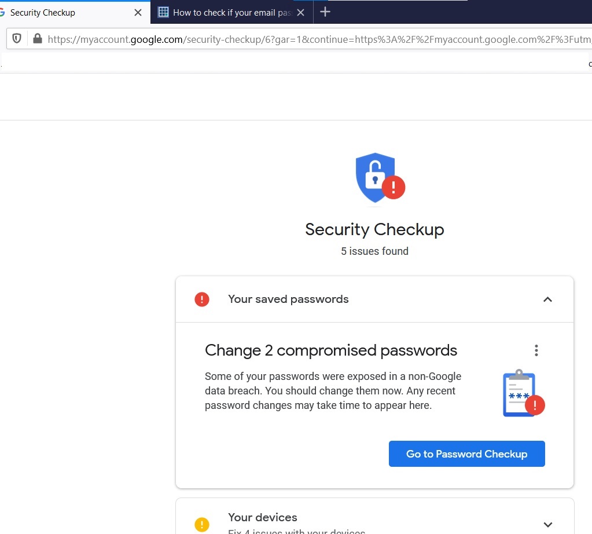The height and width of the screenshot is (534, 592).
Task: Click Go to Password Checkup button
Action: (x=466, y=453)
